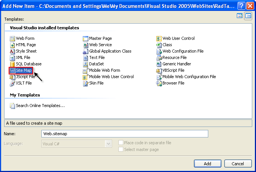Check the Select master page box

coord(121,149)
